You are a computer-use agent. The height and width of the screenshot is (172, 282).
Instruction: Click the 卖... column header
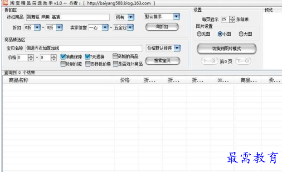tap(272, 80)
